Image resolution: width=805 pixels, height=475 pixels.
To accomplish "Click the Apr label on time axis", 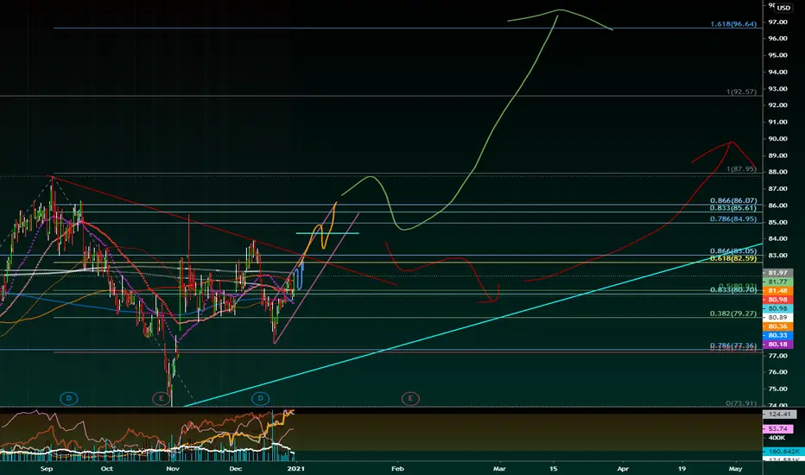I will tap(623, 468).
